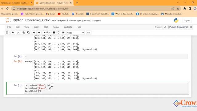Open the Cell menu
This screenshot has height=111, width=197.
click(46, 27)
